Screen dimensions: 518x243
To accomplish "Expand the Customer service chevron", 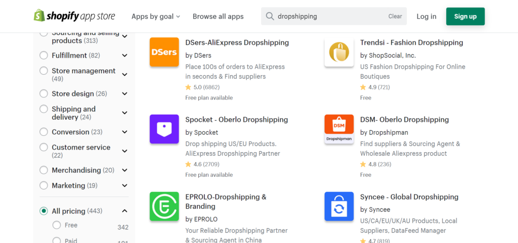I will pos(124,151).
